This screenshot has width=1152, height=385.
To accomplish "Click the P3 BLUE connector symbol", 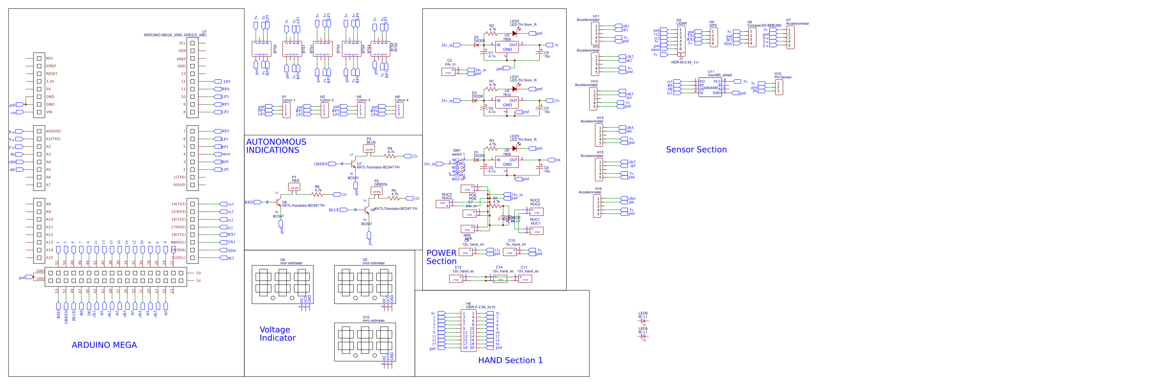I will [x=369, y=148].
